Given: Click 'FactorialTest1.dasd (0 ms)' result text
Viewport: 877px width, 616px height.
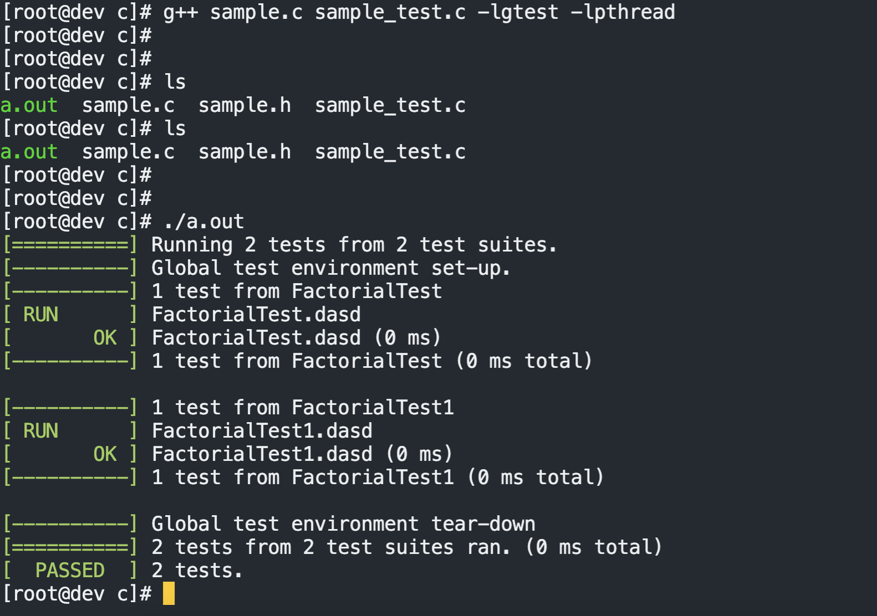Looking at the screenshot, I should [x=302, y=454].
